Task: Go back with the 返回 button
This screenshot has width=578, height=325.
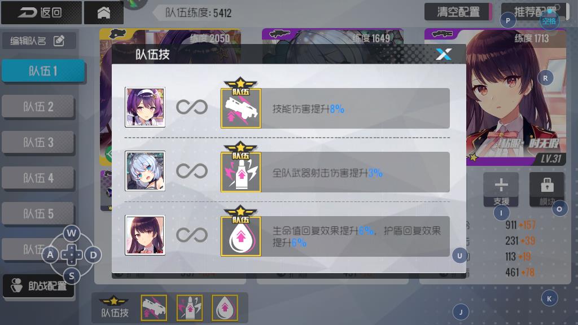Action: click(x=41, y=12)
